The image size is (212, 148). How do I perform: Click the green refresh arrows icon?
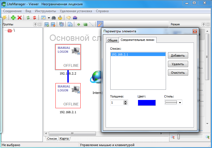pos(28,17)
